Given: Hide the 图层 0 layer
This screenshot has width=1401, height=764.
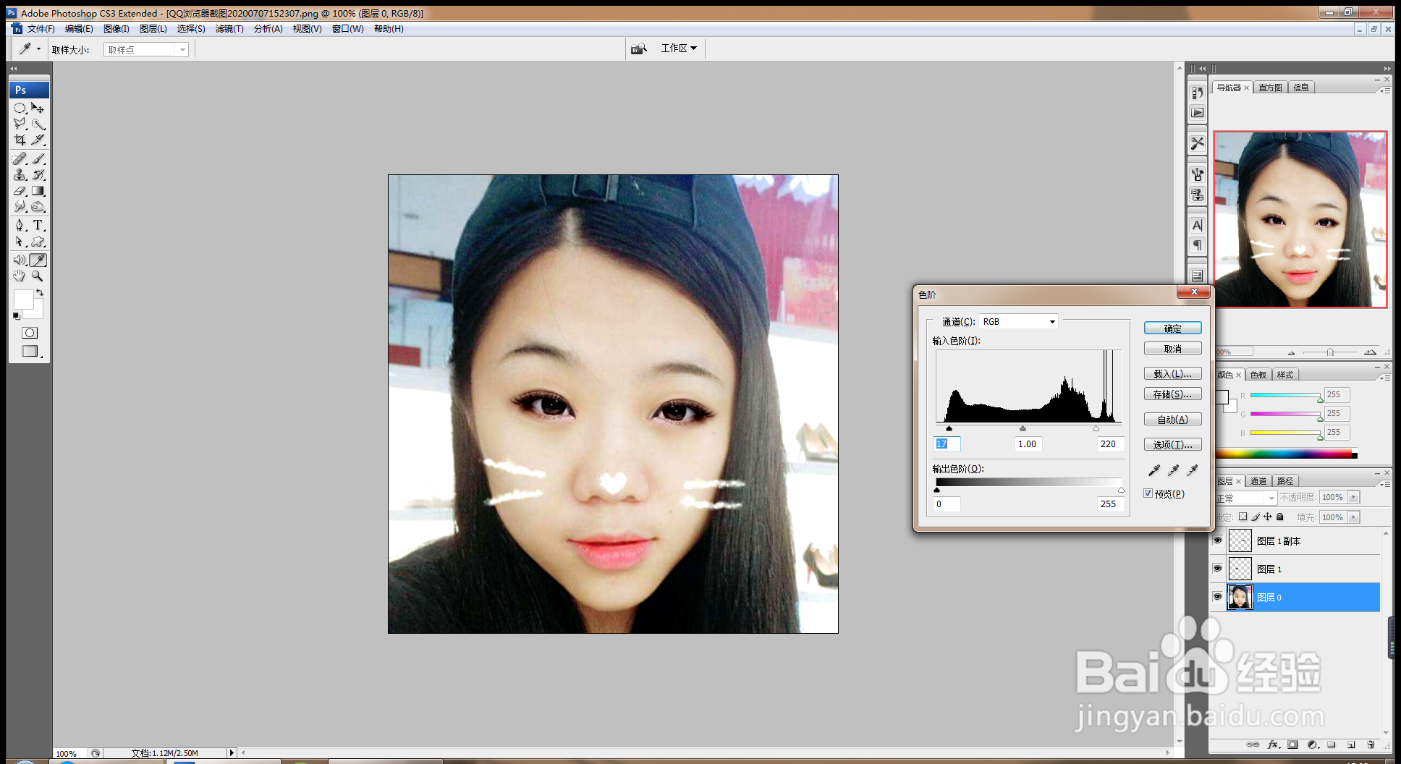Looking at the screenshot, I should tap(1217, 597).
